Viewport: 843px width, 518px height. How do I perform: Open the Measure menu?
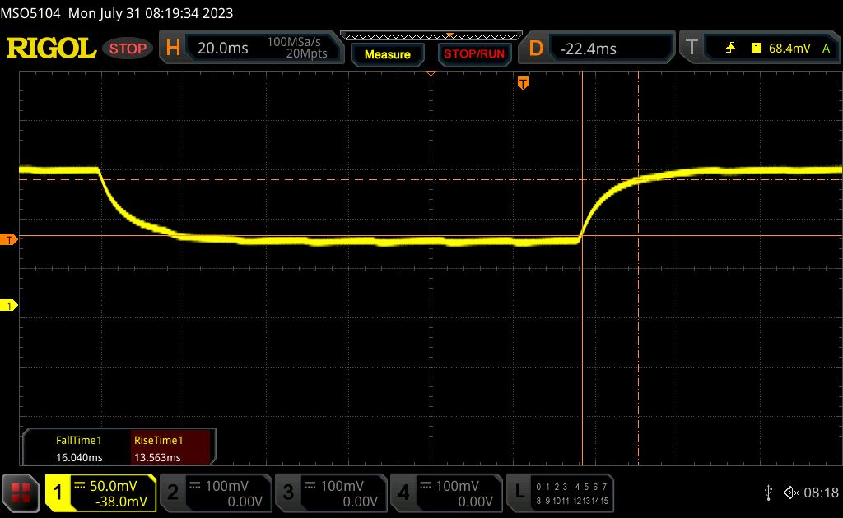tap(387, 54)
